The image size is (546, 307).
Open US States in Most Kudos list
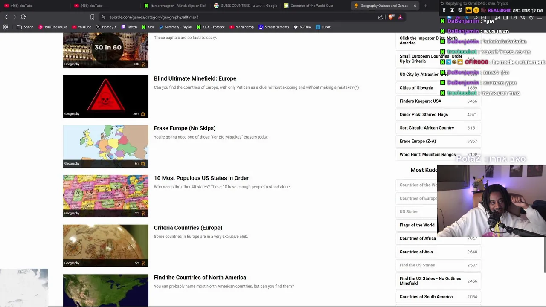tap(409, 212)
